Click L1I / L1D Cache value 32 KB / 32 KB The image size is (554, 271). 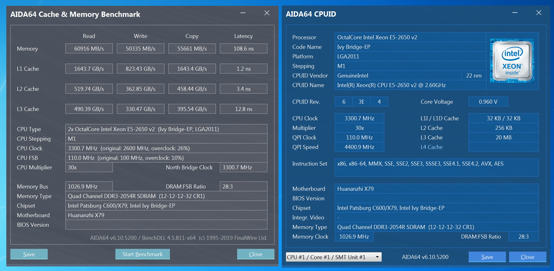[x=504, y=118]
